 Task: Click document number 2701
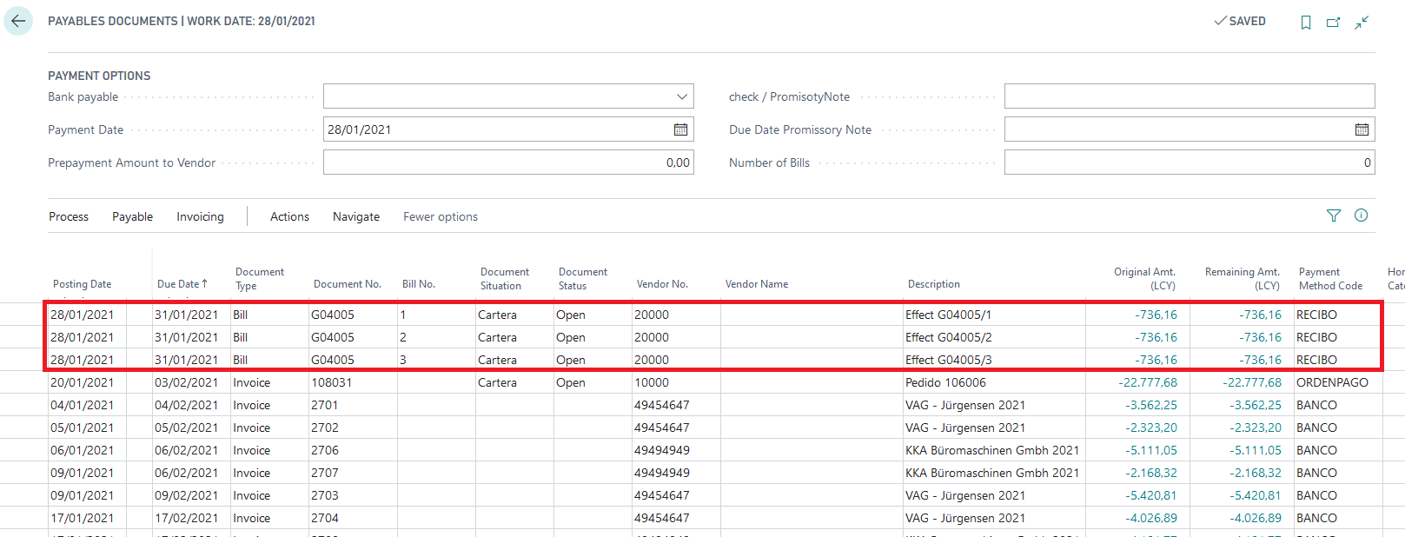pyautogui.click(x=325, y=405)
